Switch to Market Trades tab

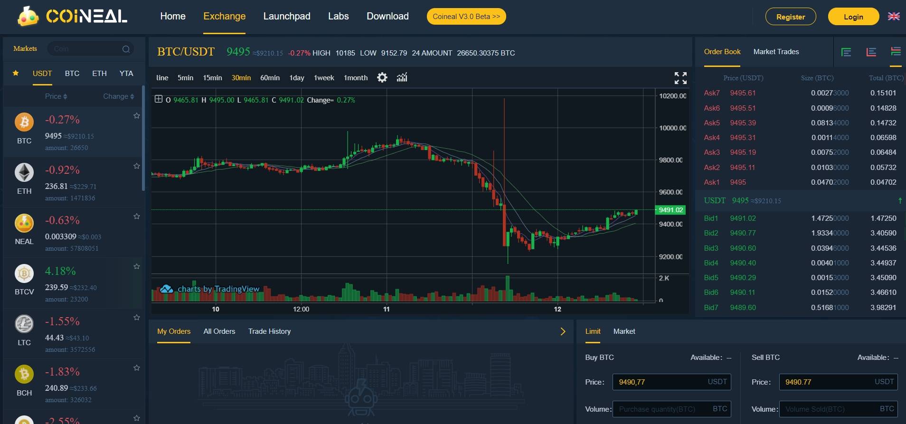(x=776, y=51)
